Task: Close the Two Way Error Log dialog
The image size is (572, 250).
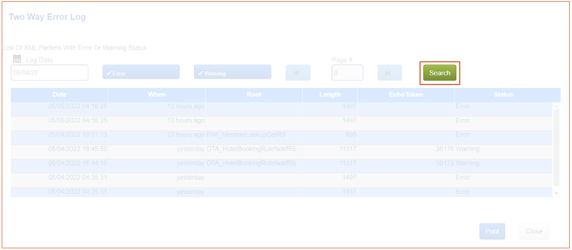Action: (533, 231)
